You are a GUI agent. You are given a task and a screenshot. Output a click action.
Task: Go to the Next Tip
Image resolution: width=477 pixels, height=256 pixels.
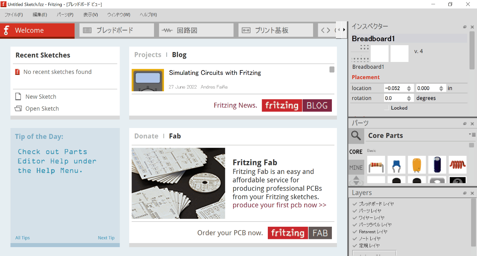pyautogui.click(x=106, y=238)
